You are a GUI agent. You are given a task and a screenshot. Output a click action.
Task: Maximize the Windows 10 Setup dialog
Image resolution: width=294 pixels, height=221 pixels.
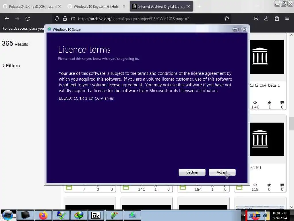pyautogui.click(x=240, y=29)
